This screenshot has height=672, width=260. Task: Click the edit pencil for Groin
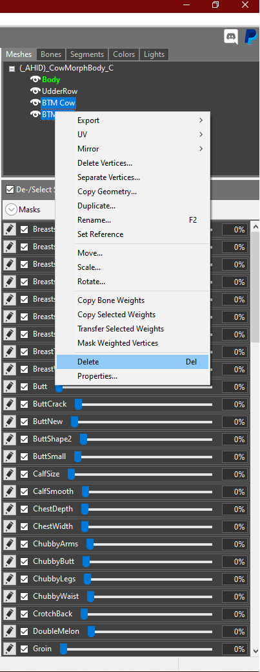coord(10,649)
